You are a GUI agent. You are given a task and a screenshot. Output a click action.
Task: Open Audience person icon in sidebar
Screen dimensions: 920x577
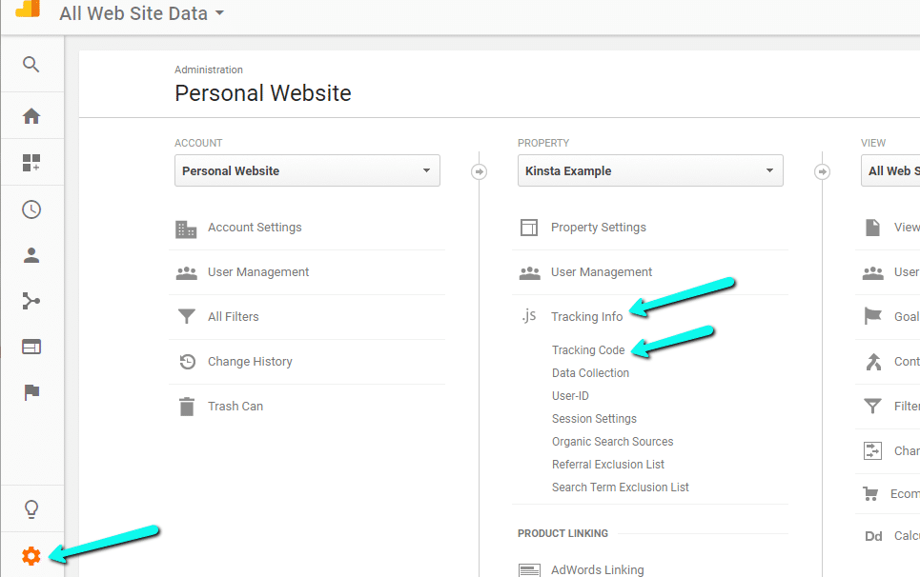pos(31,255)
